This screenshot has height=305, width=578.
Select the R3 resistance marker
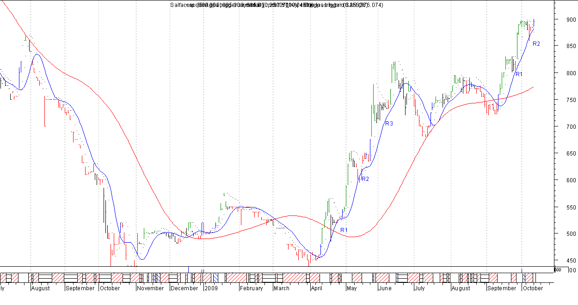coord(389,124)
